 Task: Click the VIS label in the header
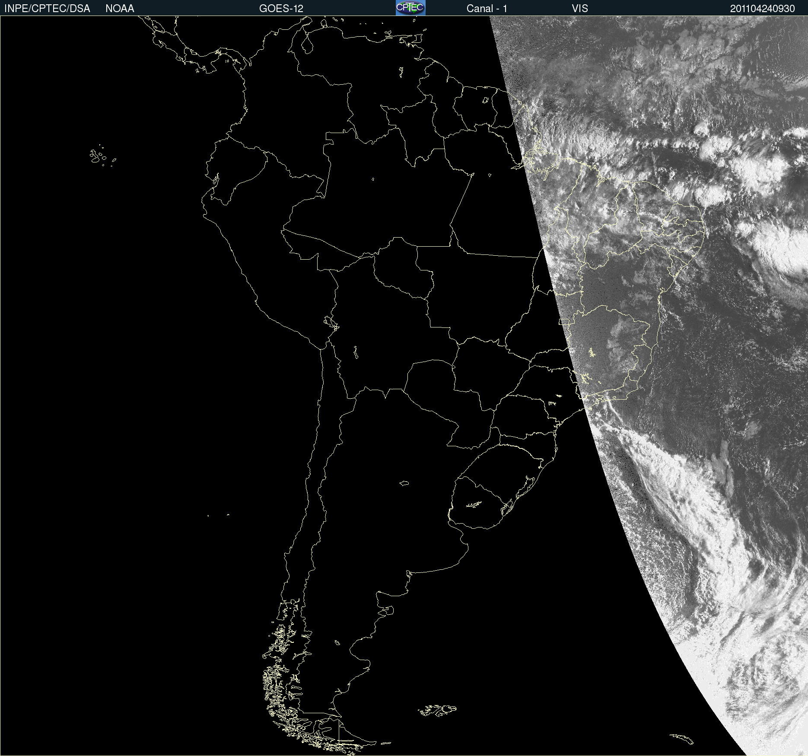click(x=580, y=9)
